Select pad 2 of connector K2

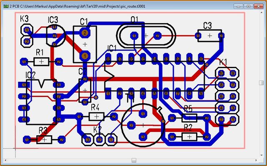pyautogui.click(x=99, y=140)
